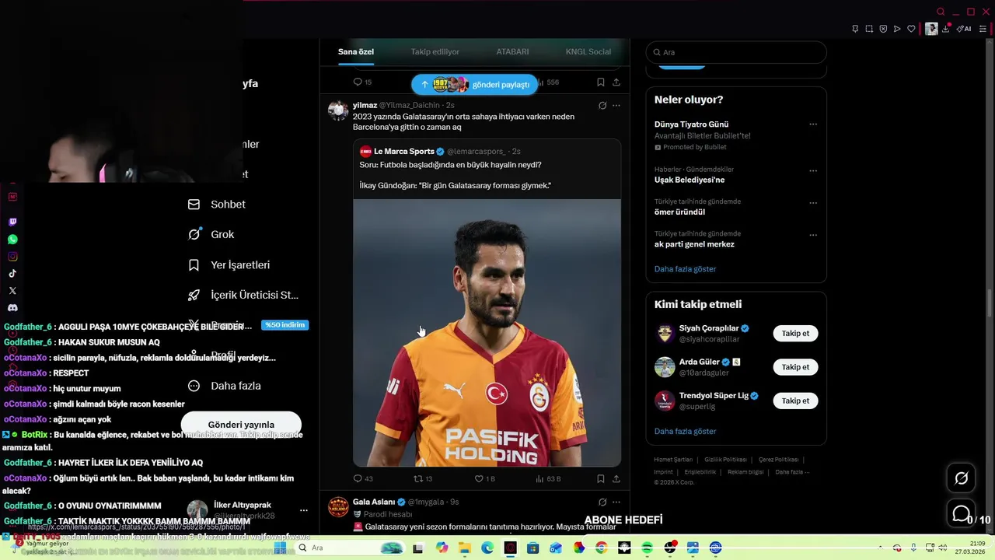Click Windows Start button on taskbar
The image size is (995, 560).
click(x=280, y=548)
